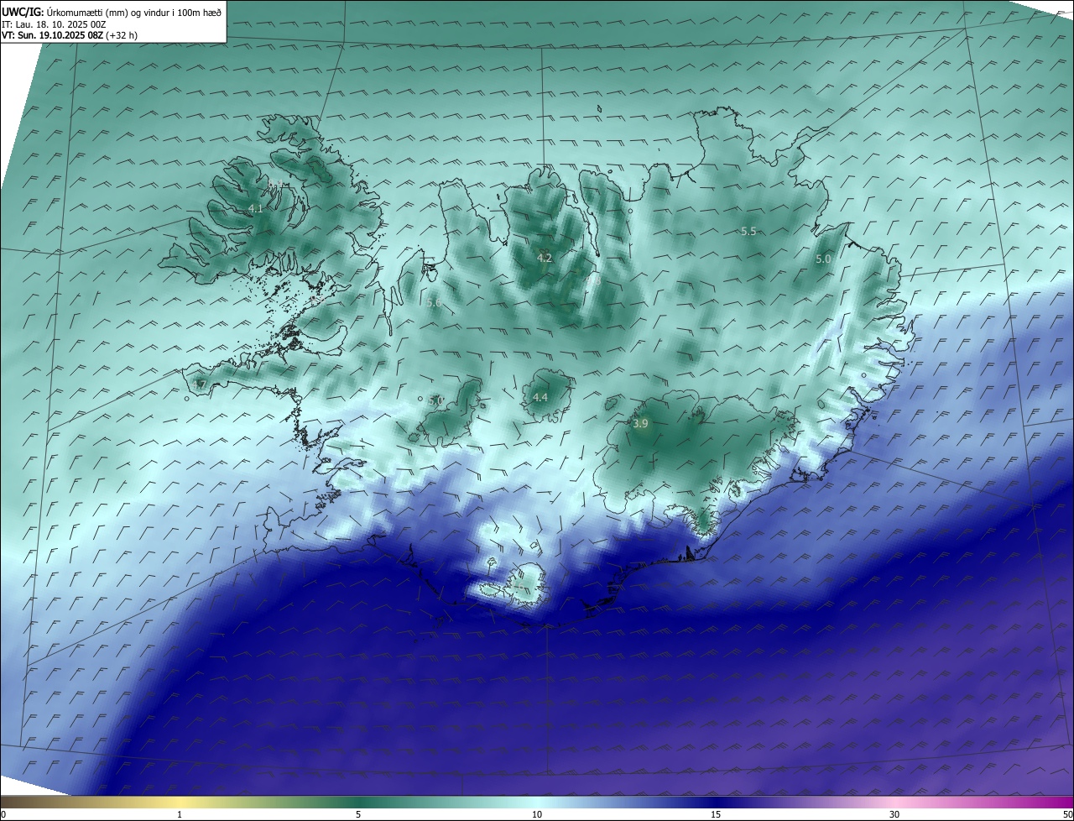Click the 4.4 value label on the glacier
This screenshot has width=1074, height=821.
pos(540,397)
